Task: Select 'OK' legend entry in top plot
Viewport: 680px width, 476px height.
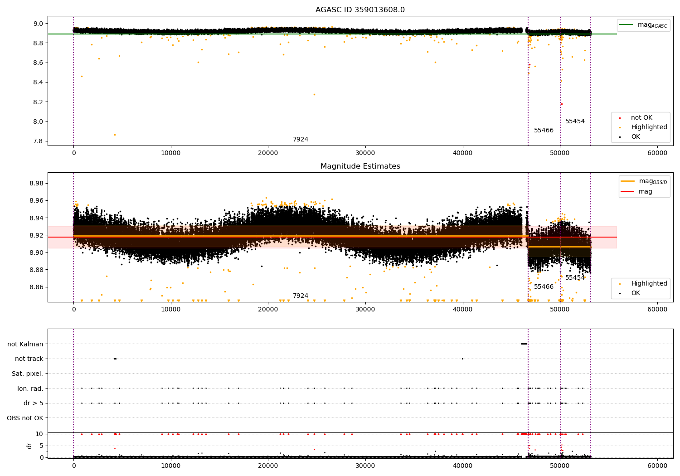Action: (x=629, y=137)
